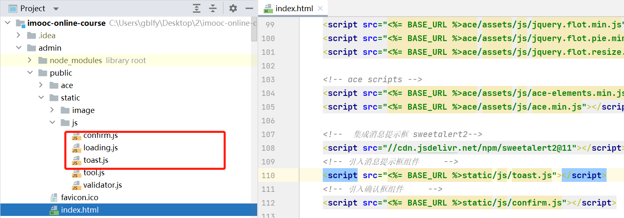Viewport: 624px width, 218px height.
Task: Select the admin folder row
Action: tap(50, 48)
